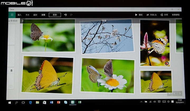Screen dimensions: 190x111
Task: Open the Action Center notifications icon
Action: click(x=159, y=102)
